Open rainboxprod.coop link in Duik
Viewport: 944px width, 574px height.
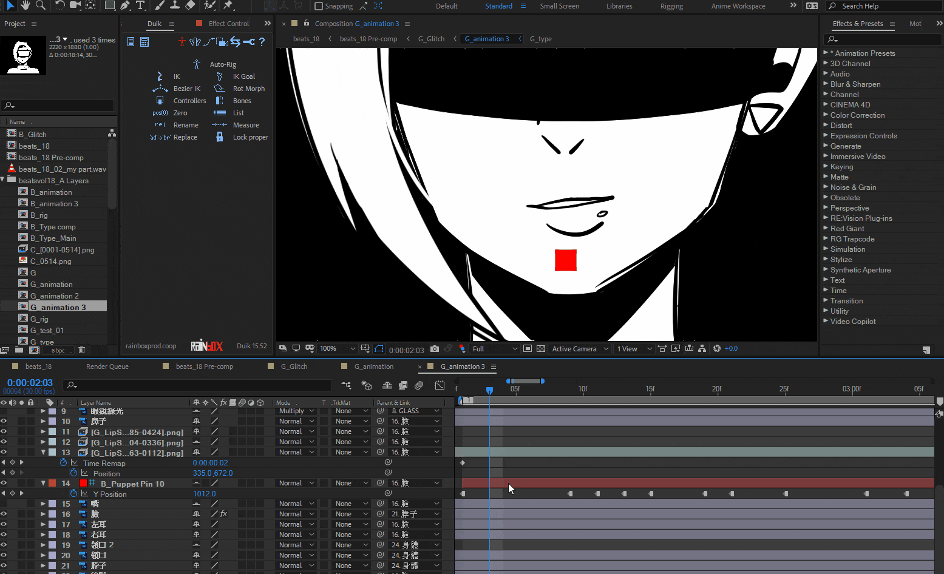click(x=151, y=346)
